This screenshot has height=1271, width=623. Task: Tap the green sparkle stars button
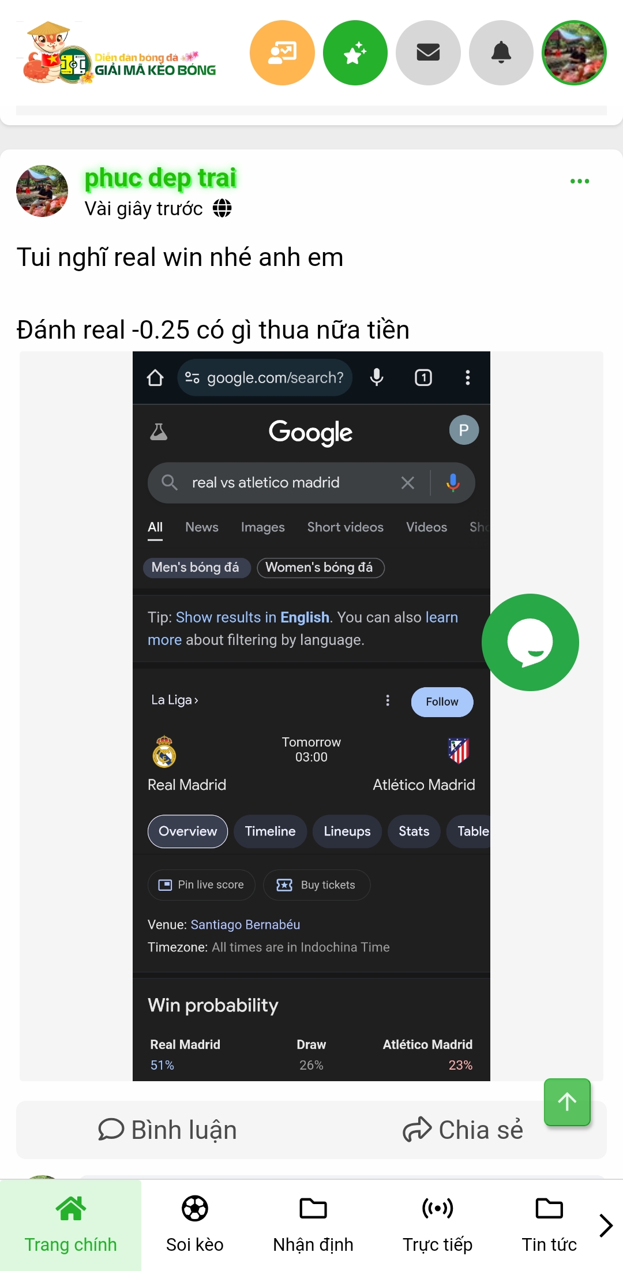[355, 53]
